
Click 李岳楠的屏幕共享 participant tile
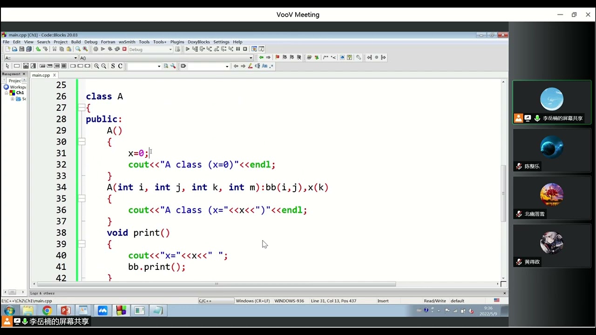click(552, 102)
